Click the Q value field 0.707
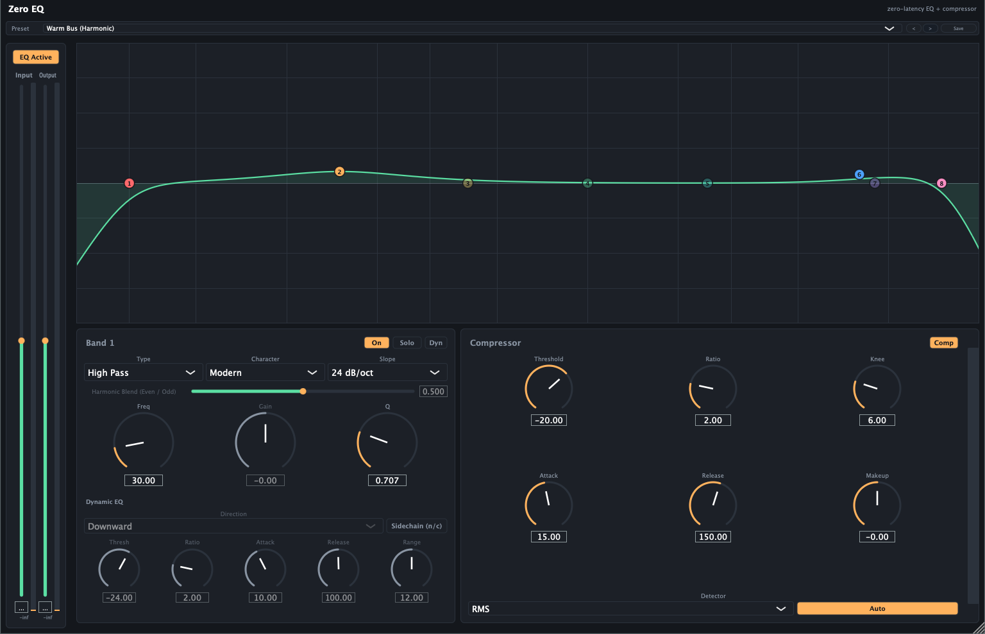This screenshot has width=985, height=634. coord(387,480)
